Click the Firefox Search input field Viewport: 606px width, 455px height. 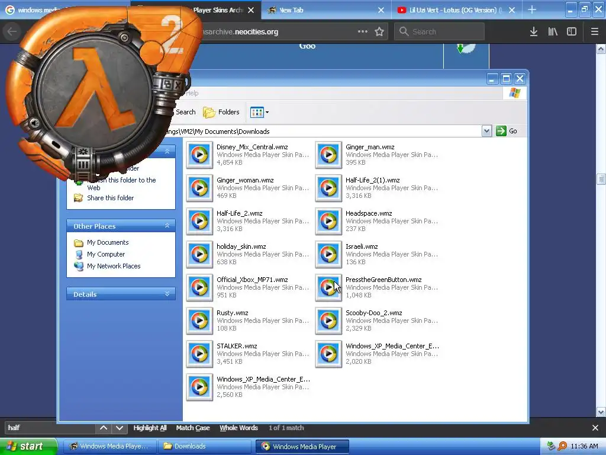pyautogui.click(x=439, y=32)
